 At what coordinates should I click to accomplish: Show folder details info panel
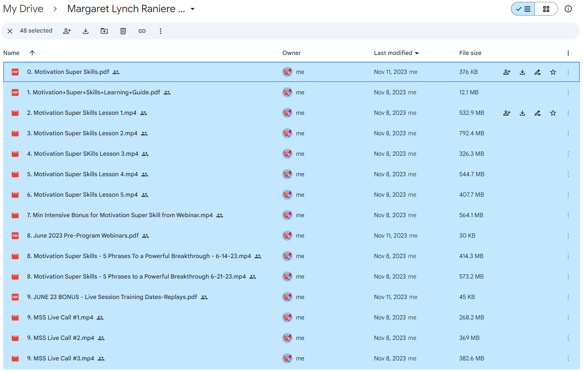(568, 9)
